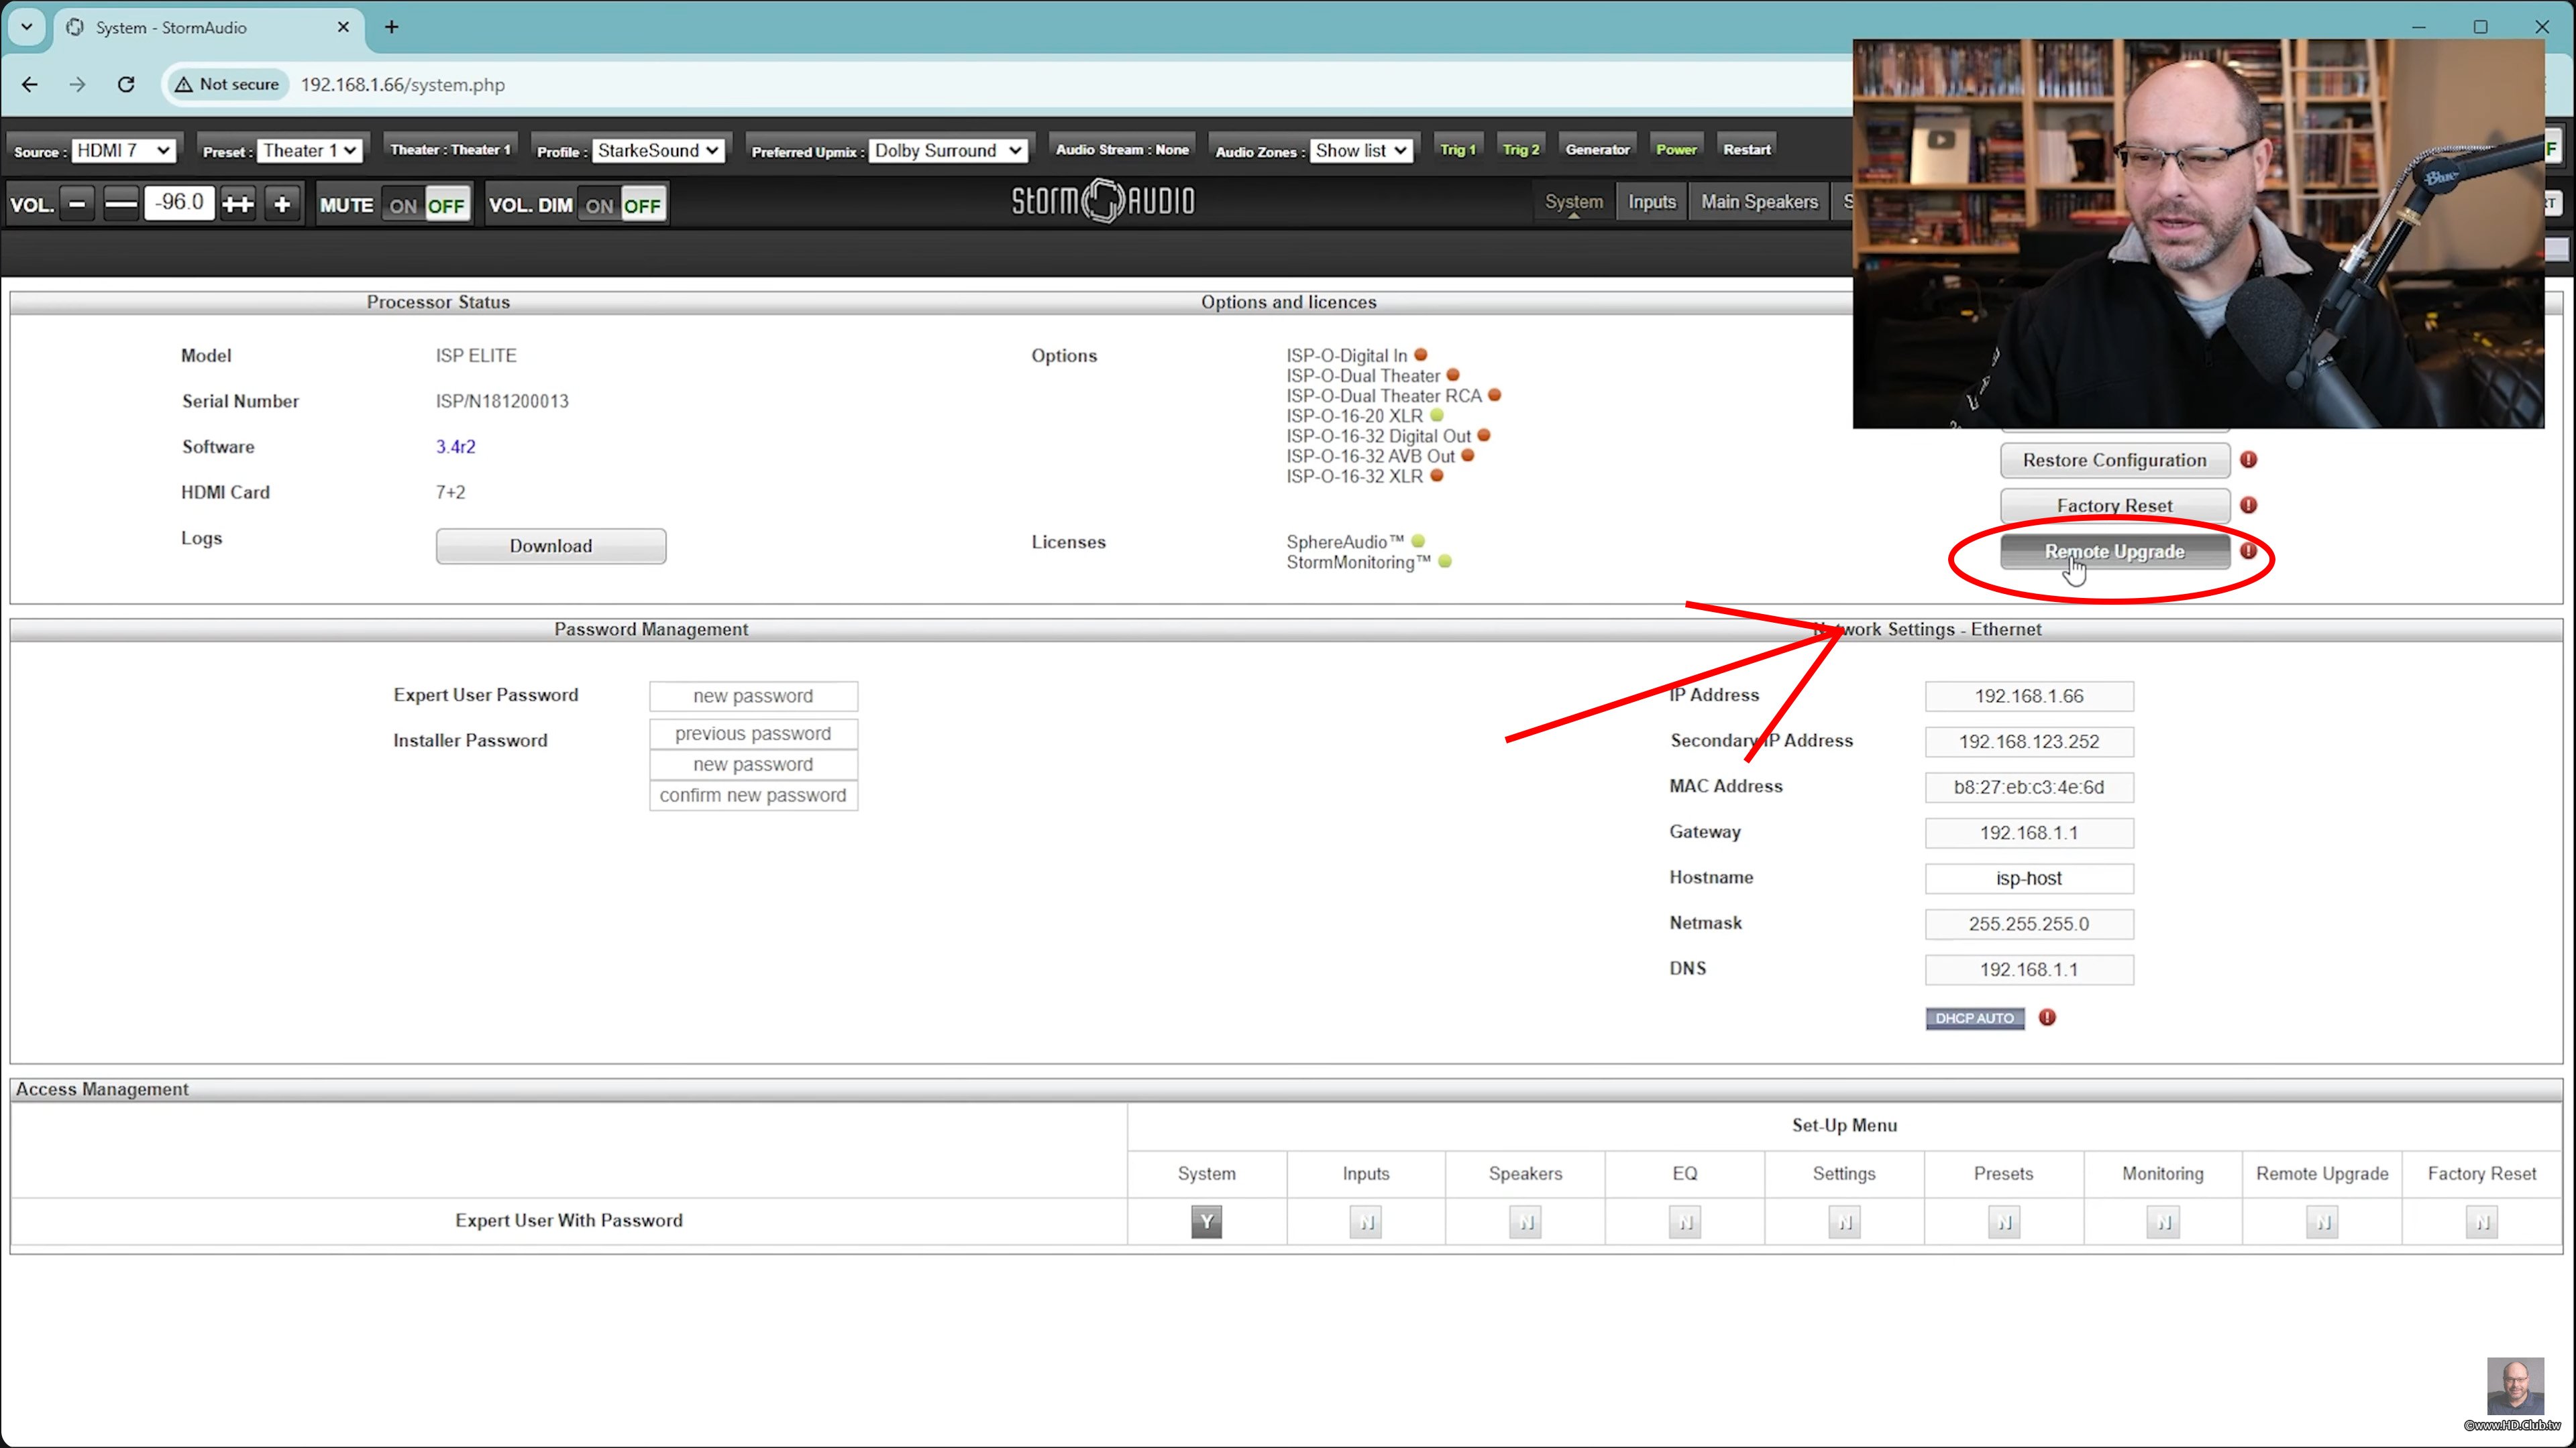Image resolution: width=2576 pixels, height=1448 pixels.
Task: Toggle Expert User access for EQ
Action: 1685,1221
